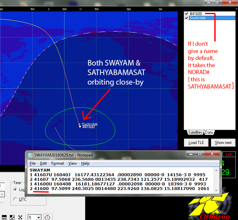Maximize the Notepad window
The image size is (238, 220).
click(200, 154)
